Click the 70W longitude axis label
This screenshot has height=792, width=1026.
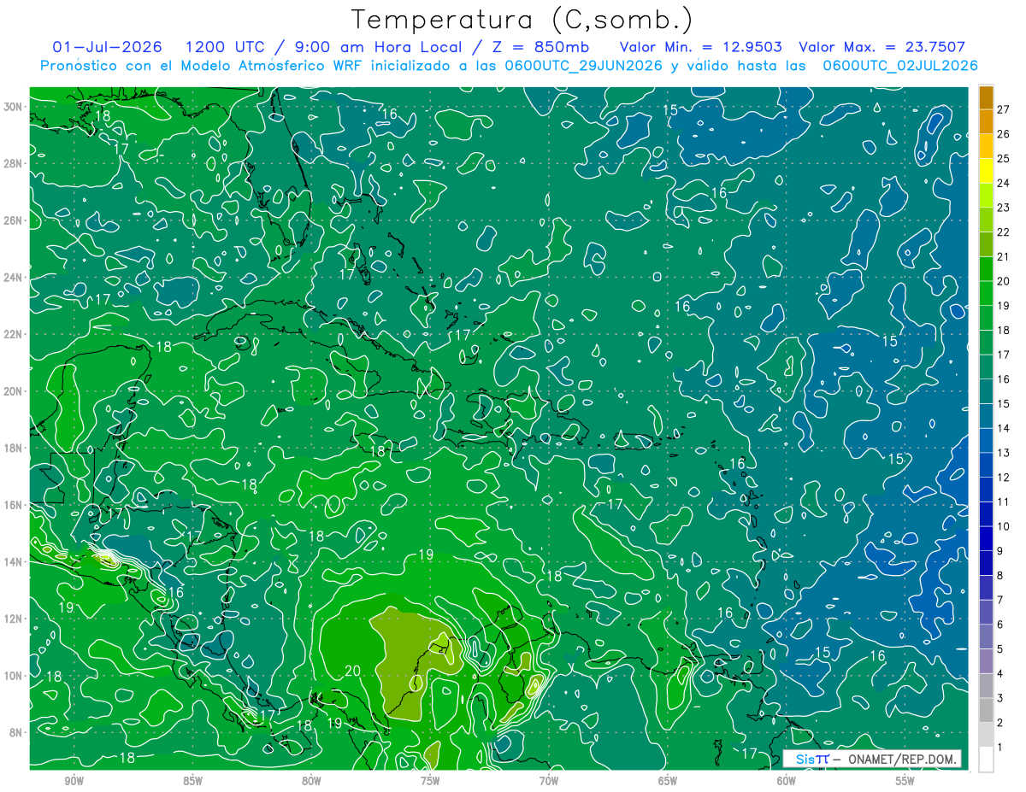[549, 781]
